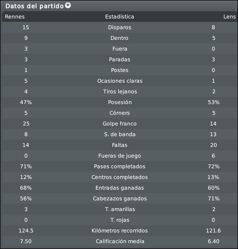Select the Estadística column header
The height and width of the screenshot is (249, 238).
120,17
